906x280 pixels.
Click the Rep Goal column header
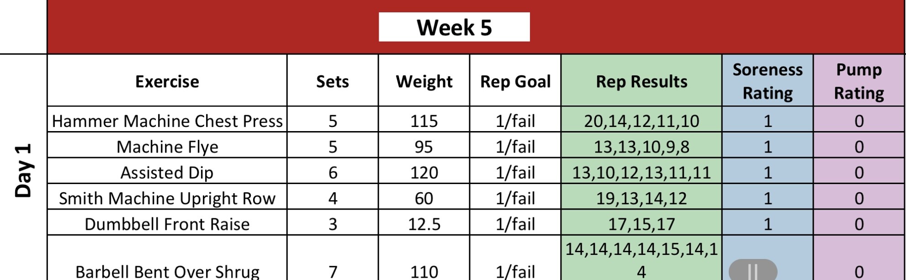[x=515, y=81]
